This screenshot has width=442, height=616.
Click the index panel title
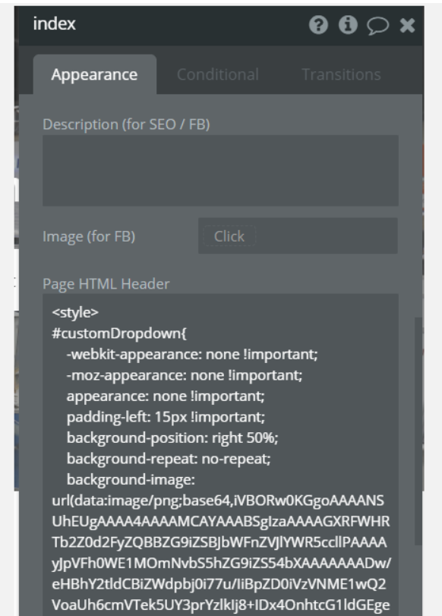pos(54,24)
